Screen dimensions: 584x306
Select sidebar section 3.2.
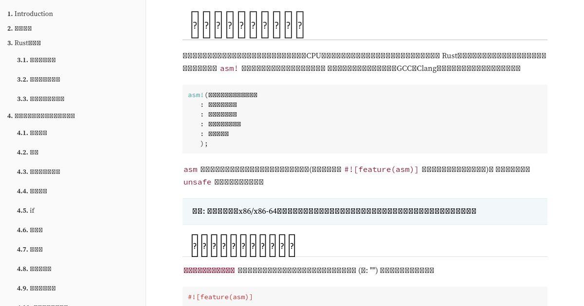[38, 79]
